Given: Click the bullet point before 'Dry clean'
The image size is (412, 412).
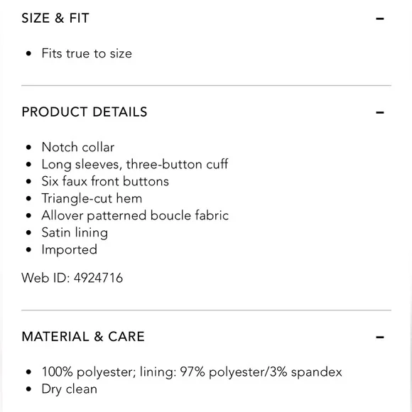Looking at the screenshot, I should pyautogui.click(x=28, y=389).
